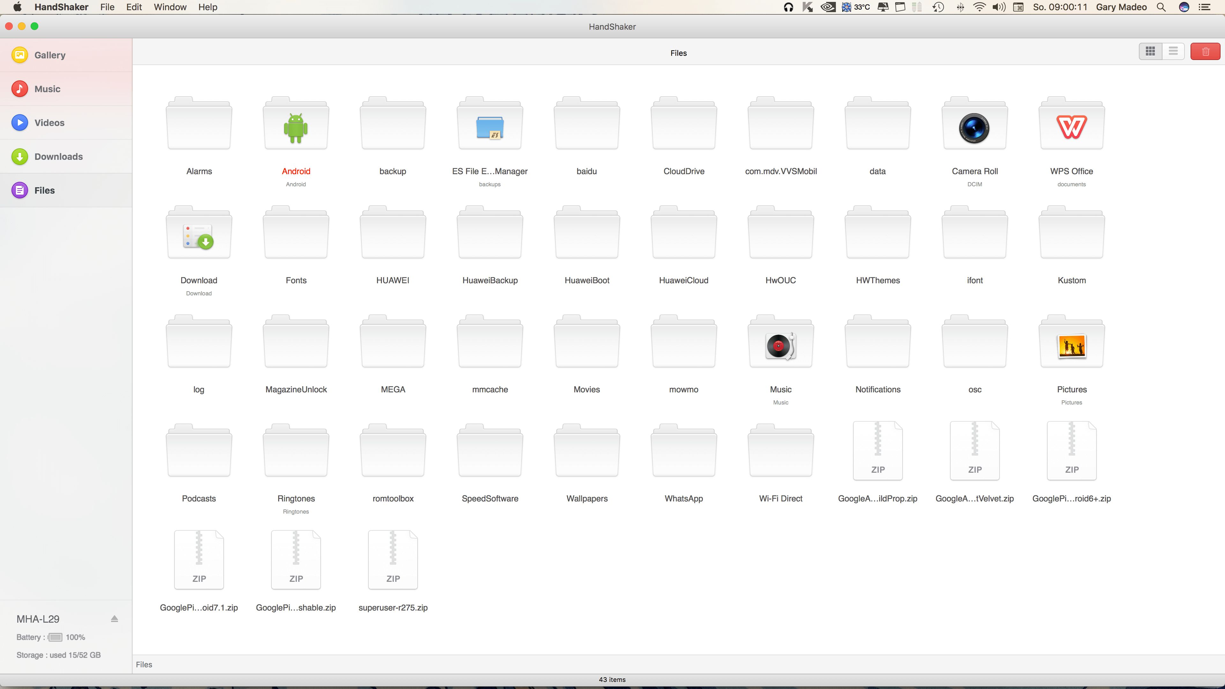Click the red delete/eject button icon

[x=1205, y=52]
